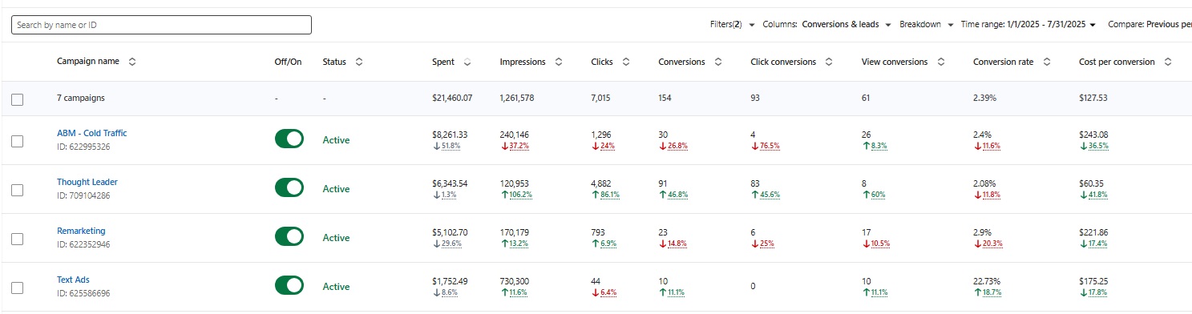
Task: Click Thought Leader cost per conversion $60.35
Action: click(1092, 183)
